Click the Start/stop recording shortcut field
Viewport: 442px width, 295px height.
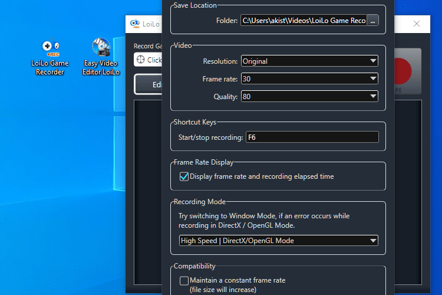[x=312, y=137]
